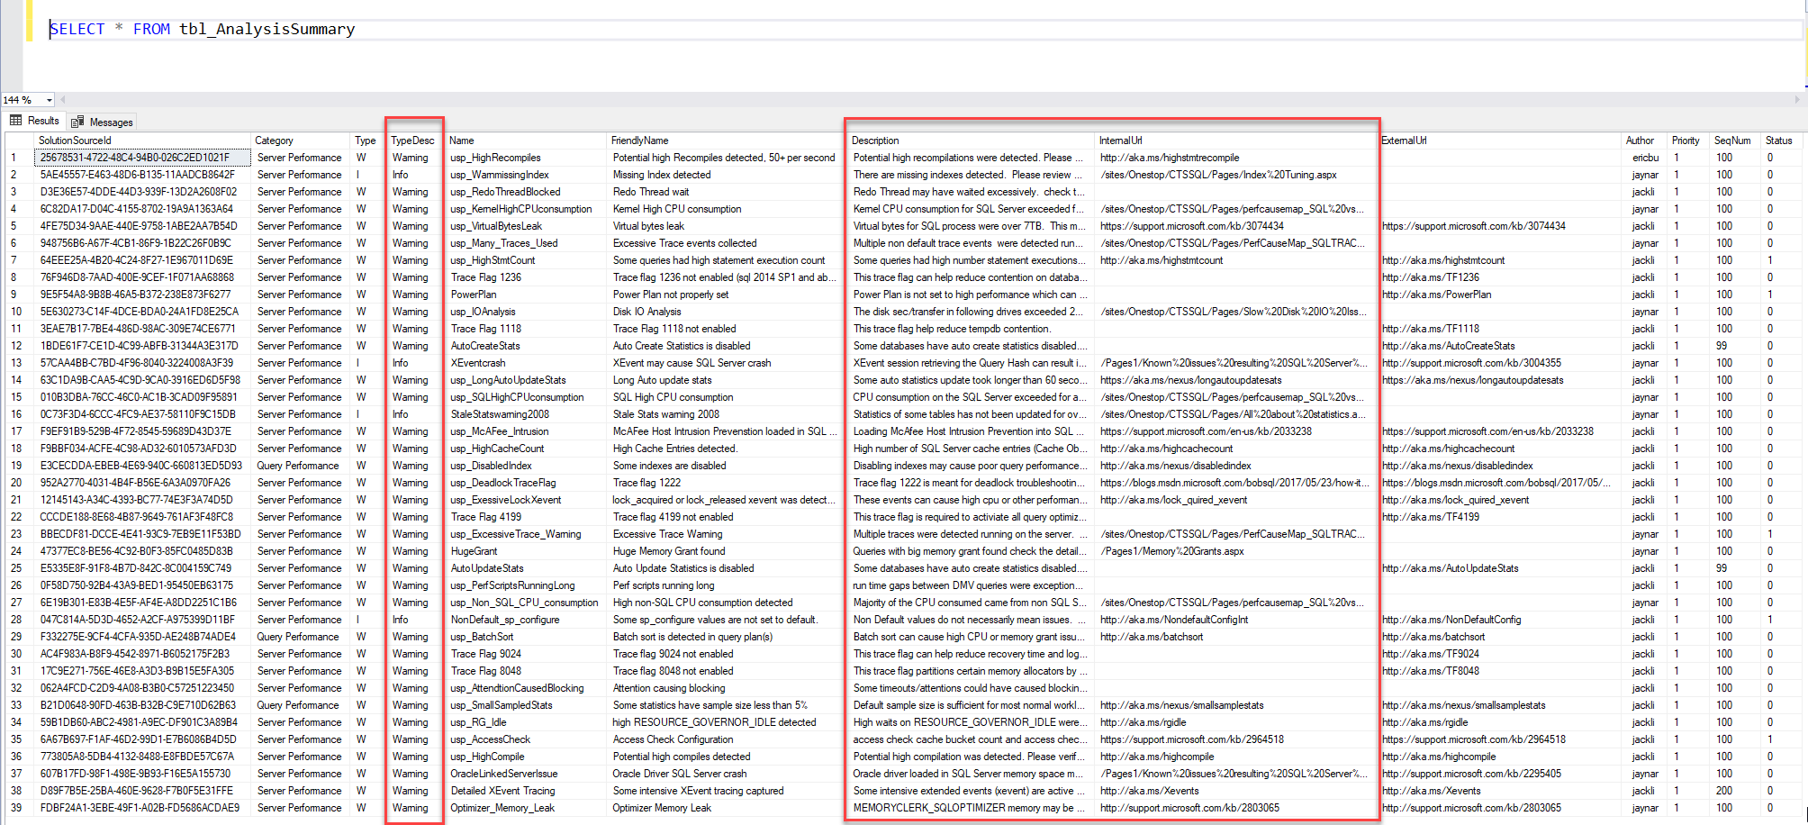Select the Server Performance cell in row 1
Viewport: 1808px width, 825px height.
[x=299, y=157]
